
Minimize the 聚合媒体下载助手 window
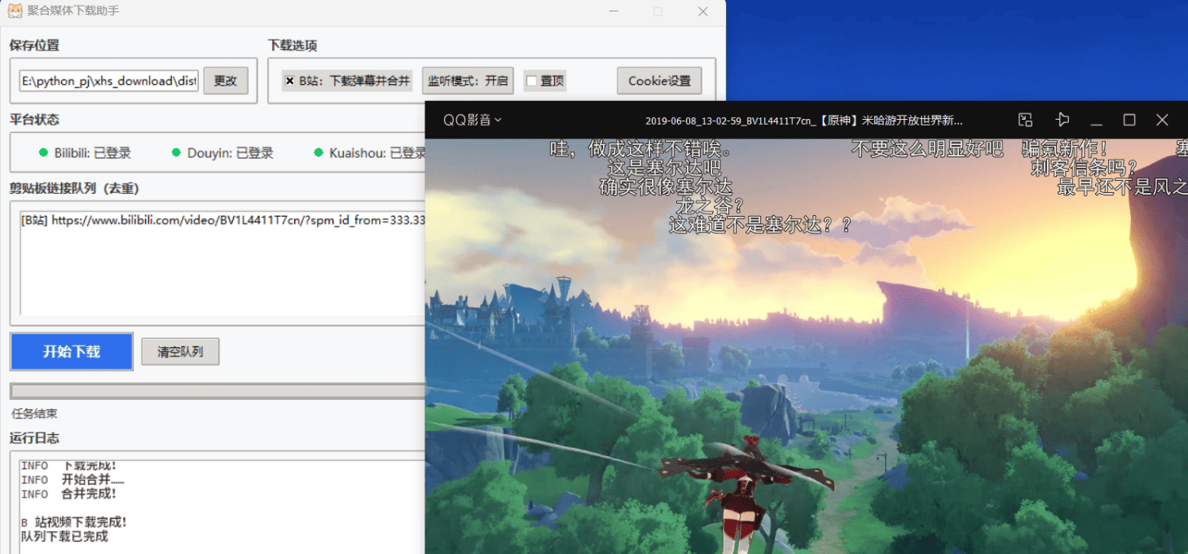pos(613,11)
